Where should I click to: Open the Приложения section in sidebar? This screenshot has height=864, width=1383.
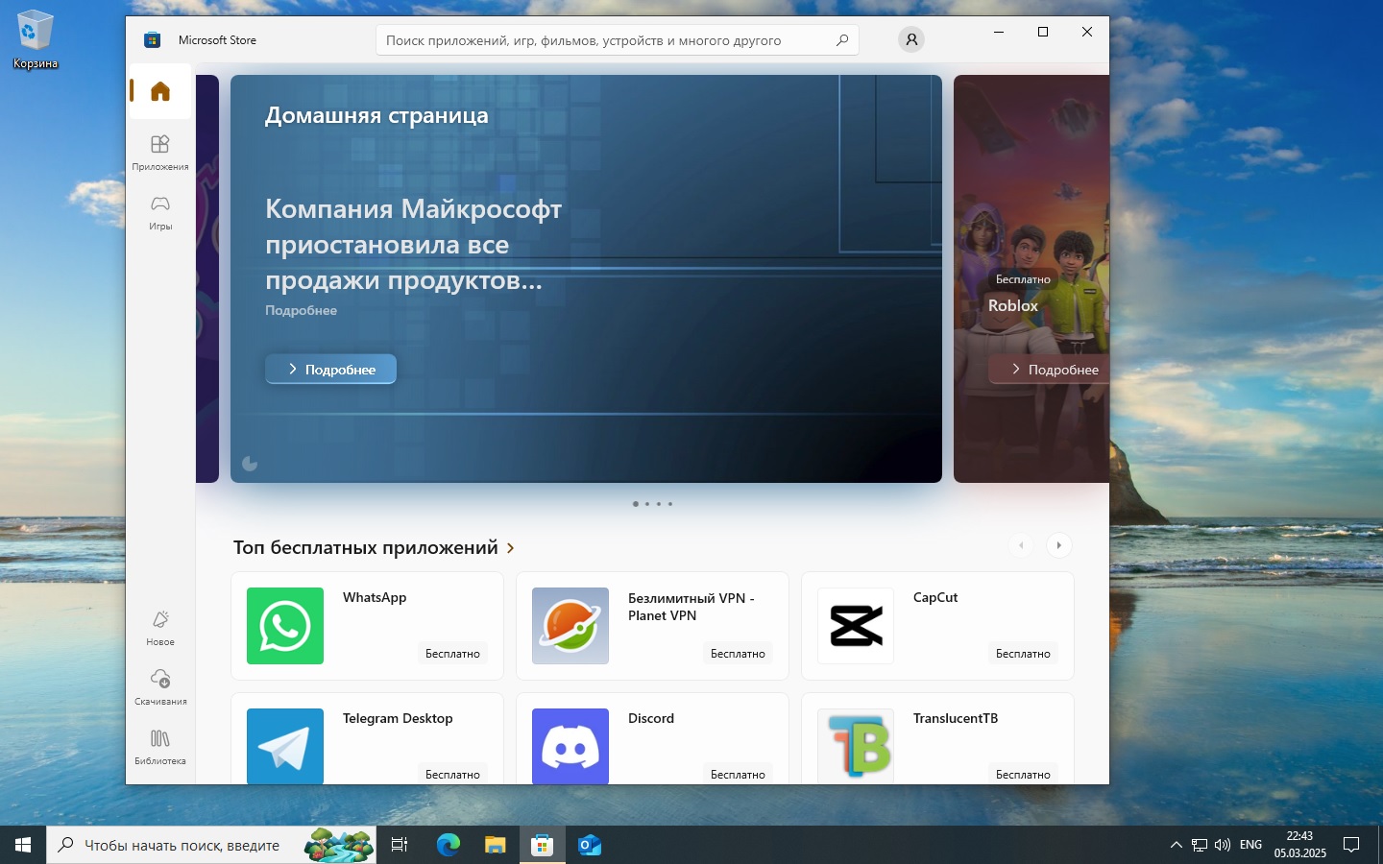click(x=160, y=152)
